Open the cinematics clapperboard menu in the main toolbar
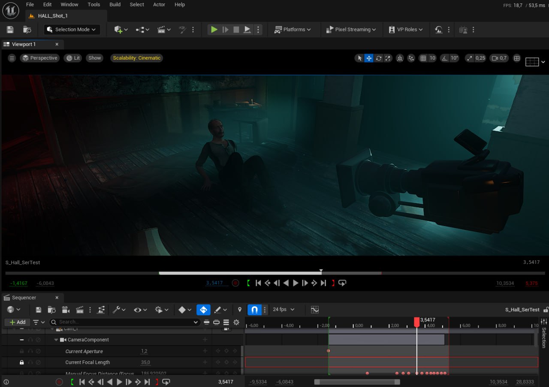The width and height of the screenshot is (549, 387). point(164,30)
